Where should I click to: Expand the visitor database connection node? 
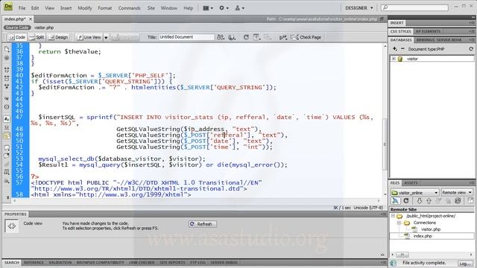pyautogui.click(x=394, y=59)
